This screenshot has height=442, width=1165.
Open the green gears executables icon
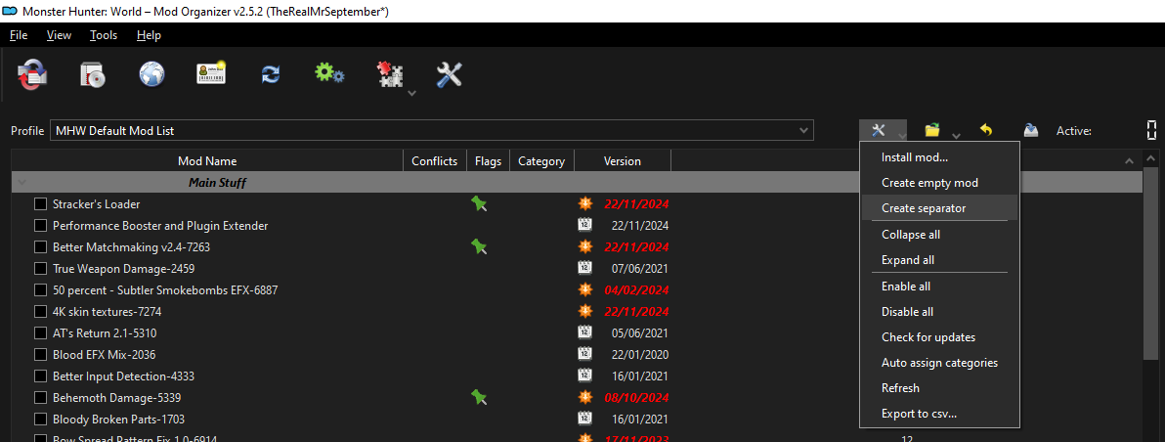click(x=329, y=72)
